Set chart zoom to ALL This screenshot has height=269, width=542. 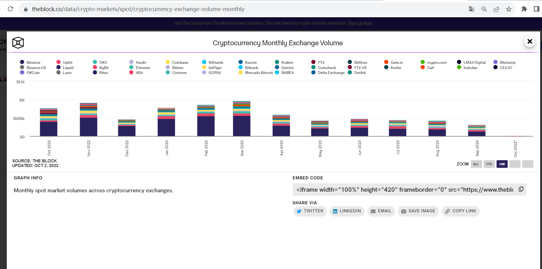[x=476, y=164]
